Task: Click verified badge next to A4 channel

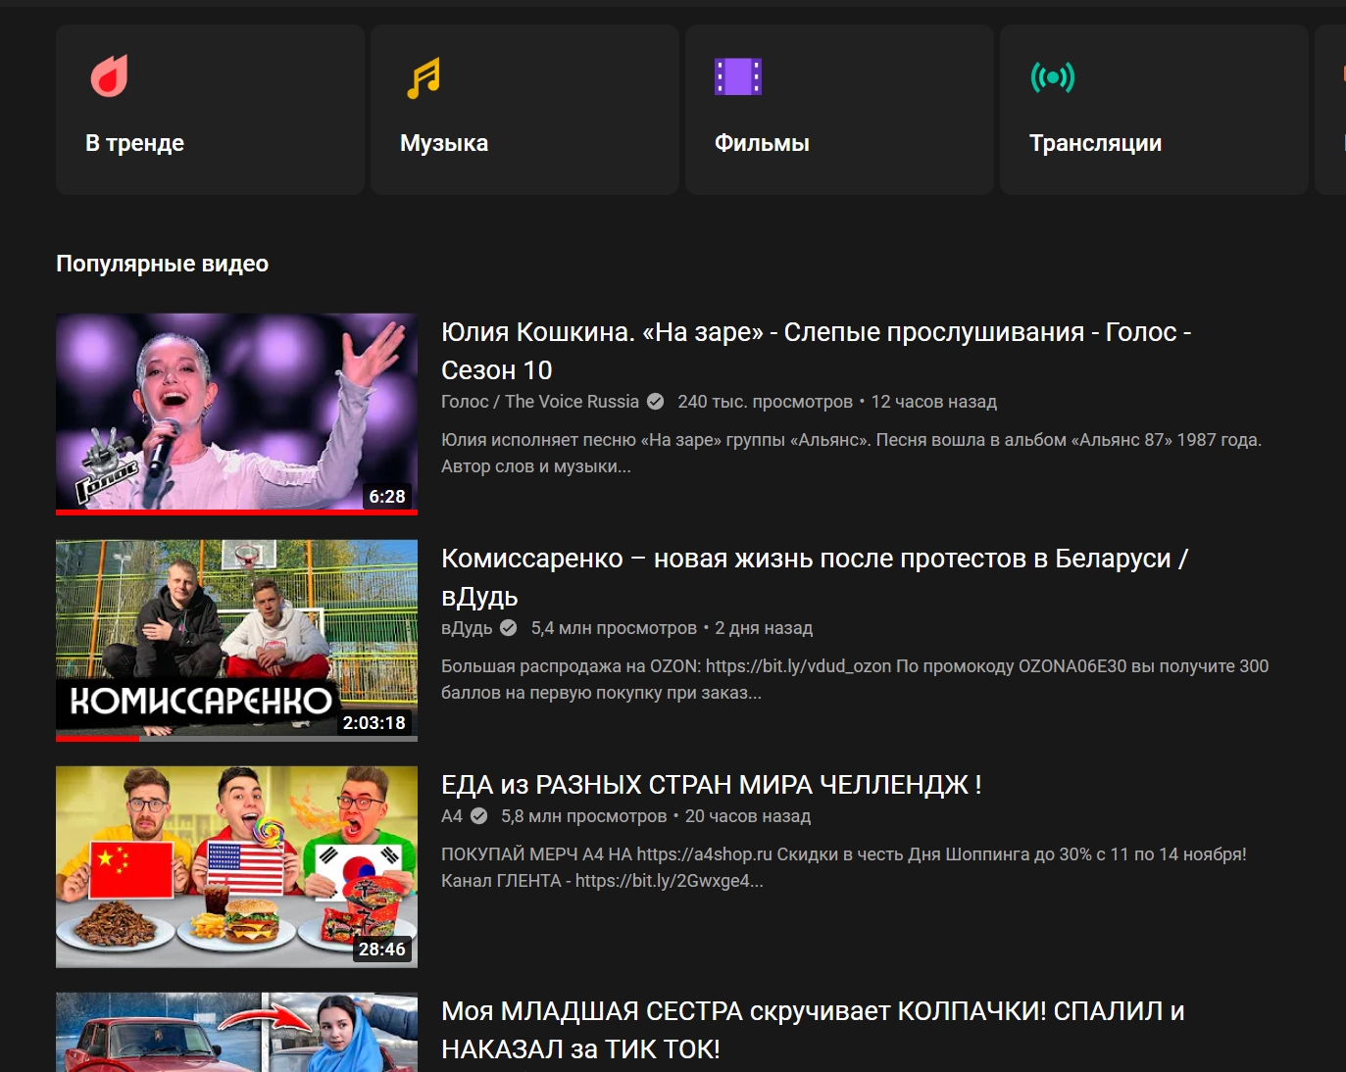Action: pyautogui.click(x=478, y=816)
